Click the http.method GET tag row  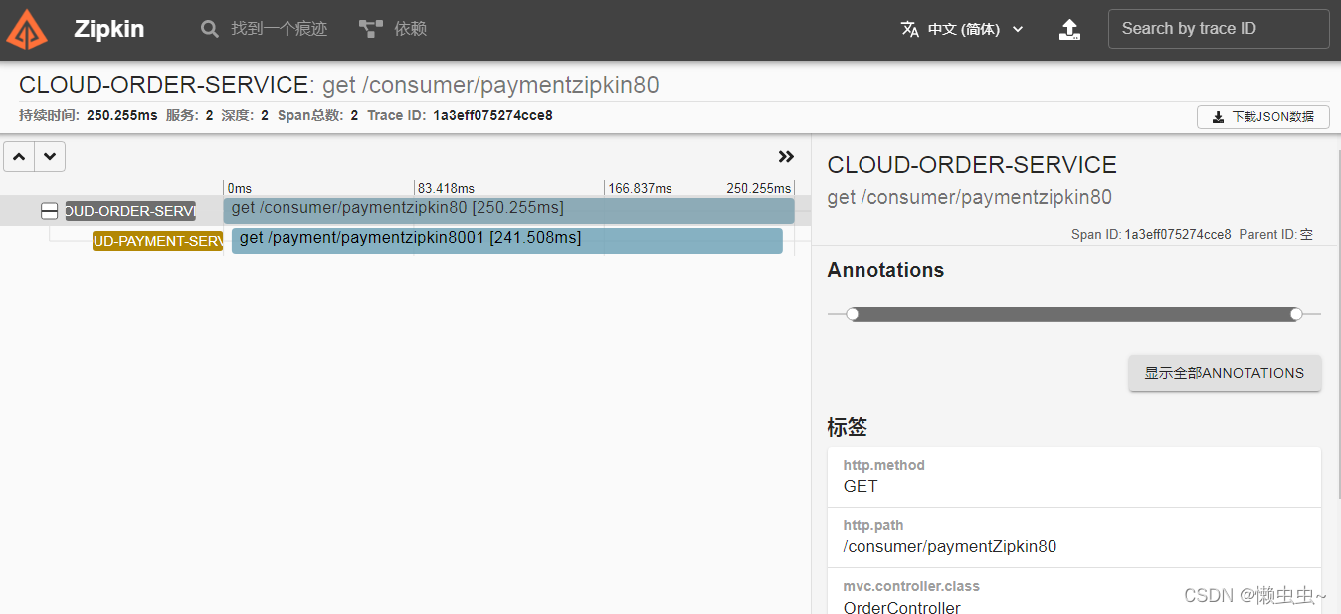(x=1074, y=477)
